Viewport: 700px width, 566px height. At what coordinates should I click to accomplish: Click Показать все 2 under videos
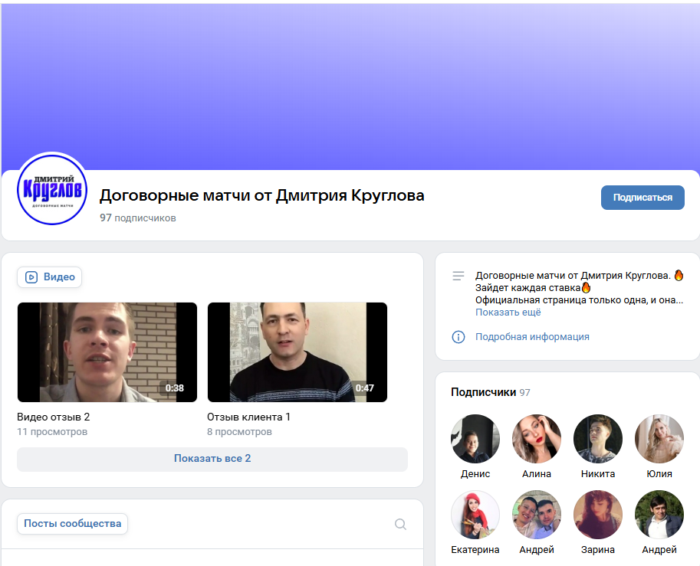point(212,459)
